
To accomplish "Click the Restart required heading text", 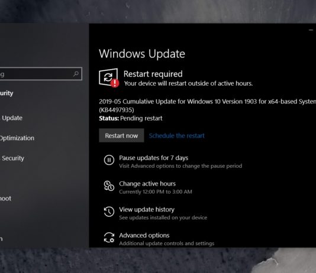I will (153, 74).
